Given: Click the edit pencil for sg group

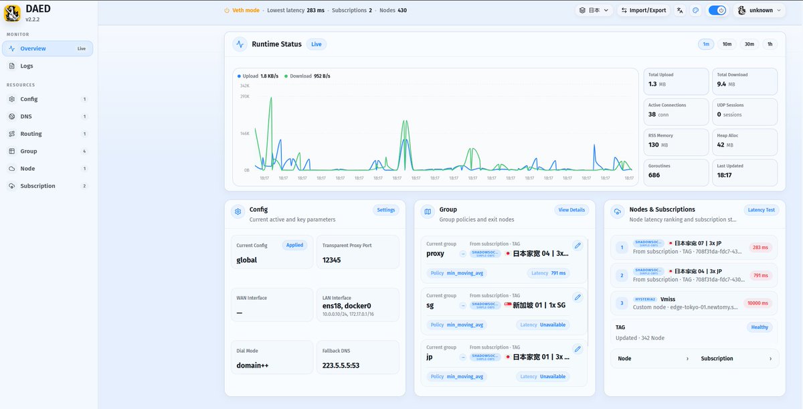Looking at the screenshot, I should point(578,297).
